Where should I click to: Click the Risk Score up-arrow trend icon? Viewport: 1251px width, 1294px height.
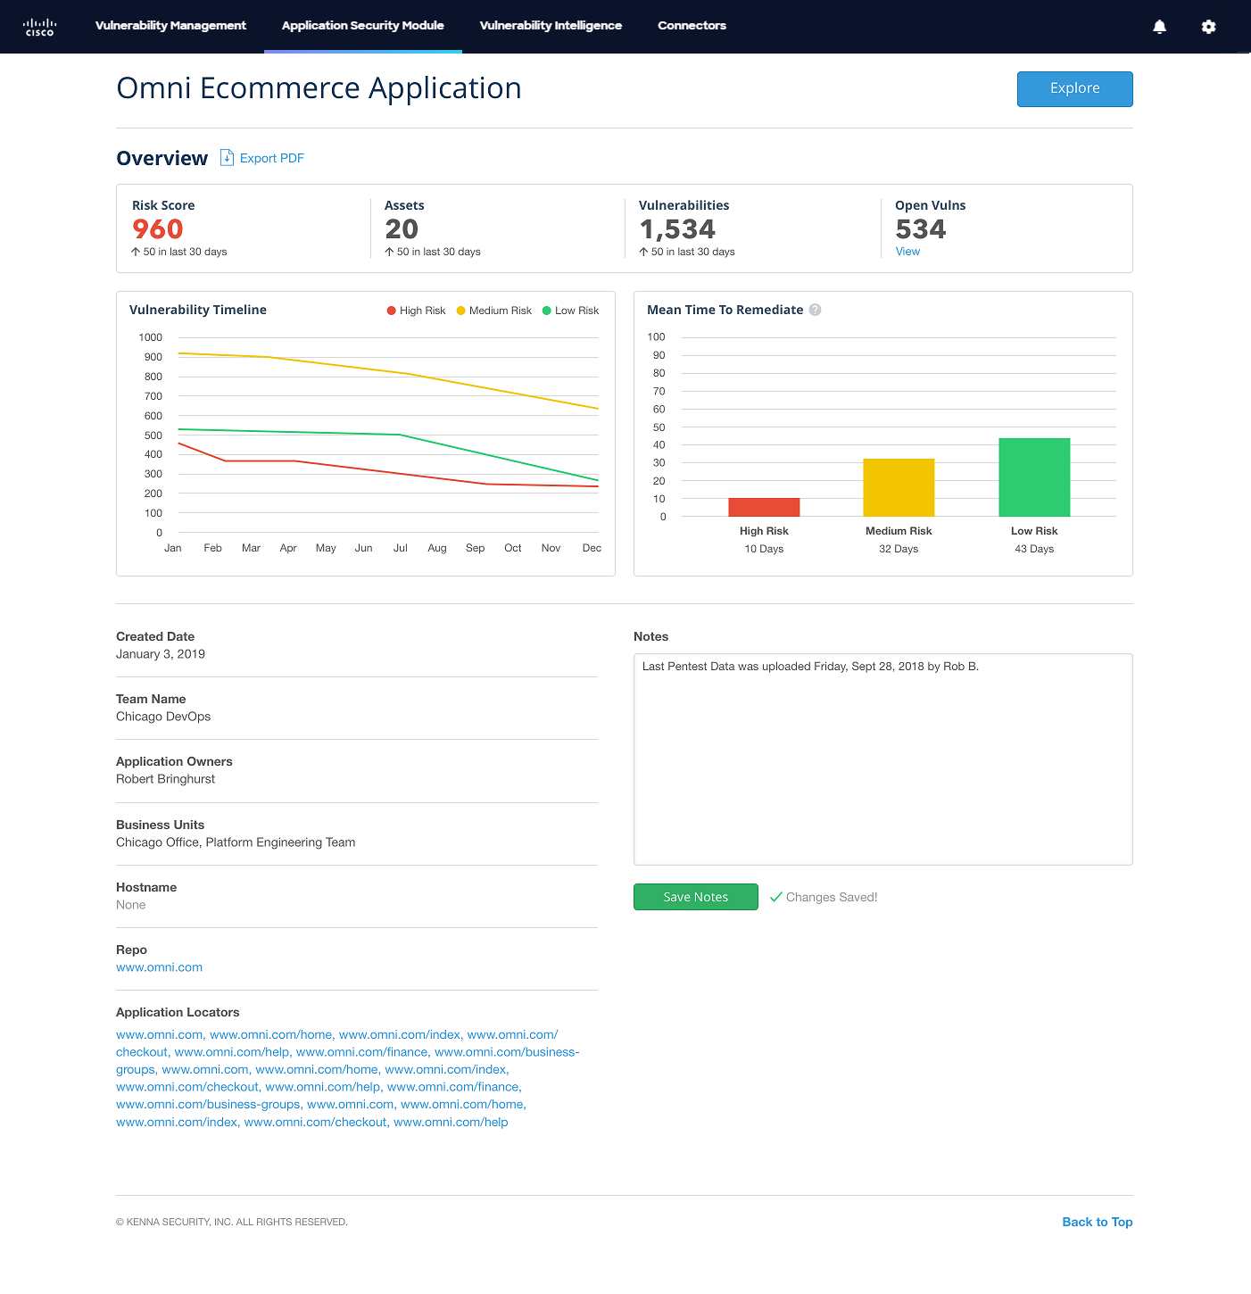click(x=136, y=252)
